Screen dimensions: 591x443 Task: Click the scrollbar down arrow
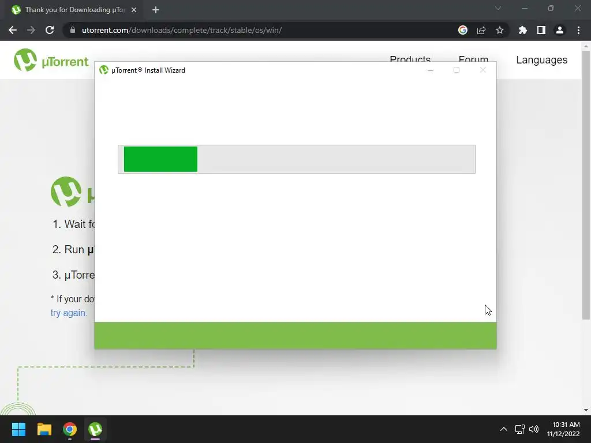coord(586,410)
